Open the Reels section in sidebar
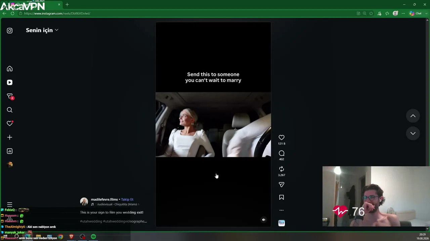 click(x=10, y=82)
